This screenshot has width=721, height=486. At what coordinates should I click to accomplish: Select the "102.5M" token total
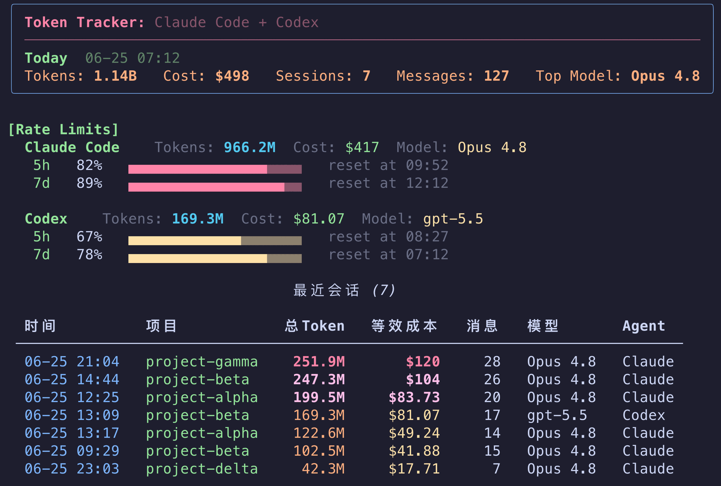coord(319,451)
